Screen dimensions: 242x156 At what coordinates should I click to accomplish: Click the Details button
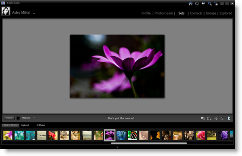[9, 118]
